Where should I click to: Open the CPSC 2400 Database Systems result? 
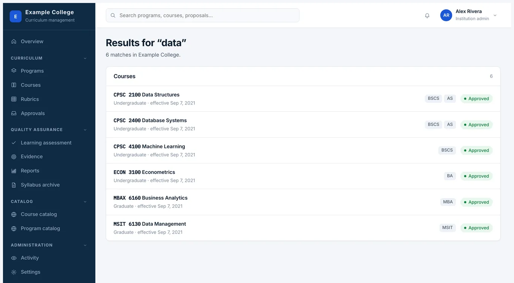coord(303,125)
